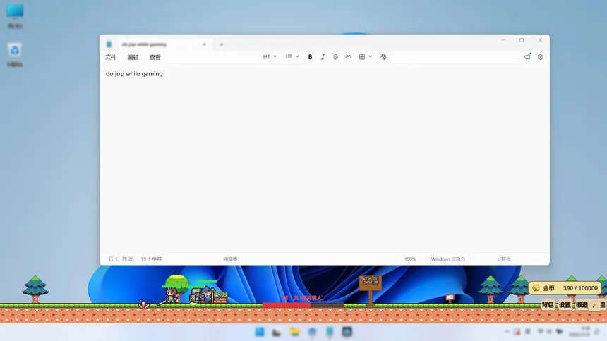The height and width of the screenshot is (341, 607).
Task: Click the 背包 button in game
Action: pos(548,305)
